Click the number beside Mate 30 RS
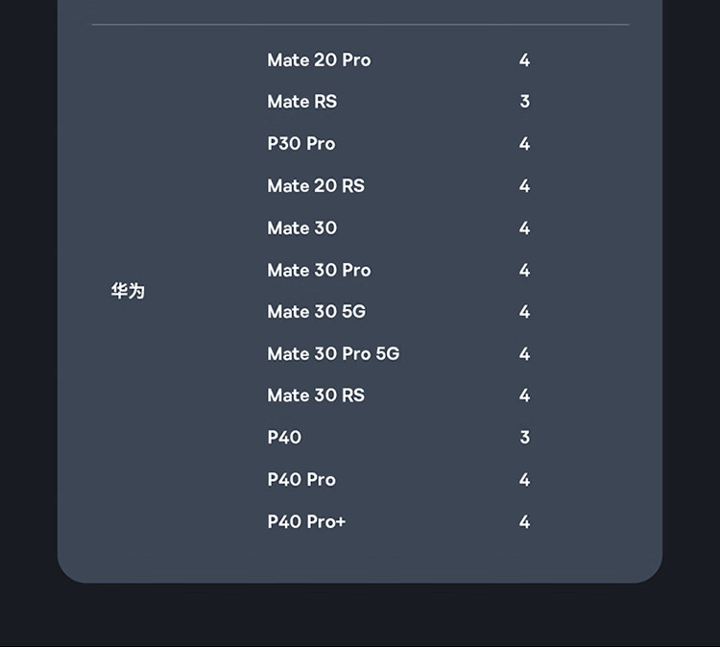 [x=524, y=395]
